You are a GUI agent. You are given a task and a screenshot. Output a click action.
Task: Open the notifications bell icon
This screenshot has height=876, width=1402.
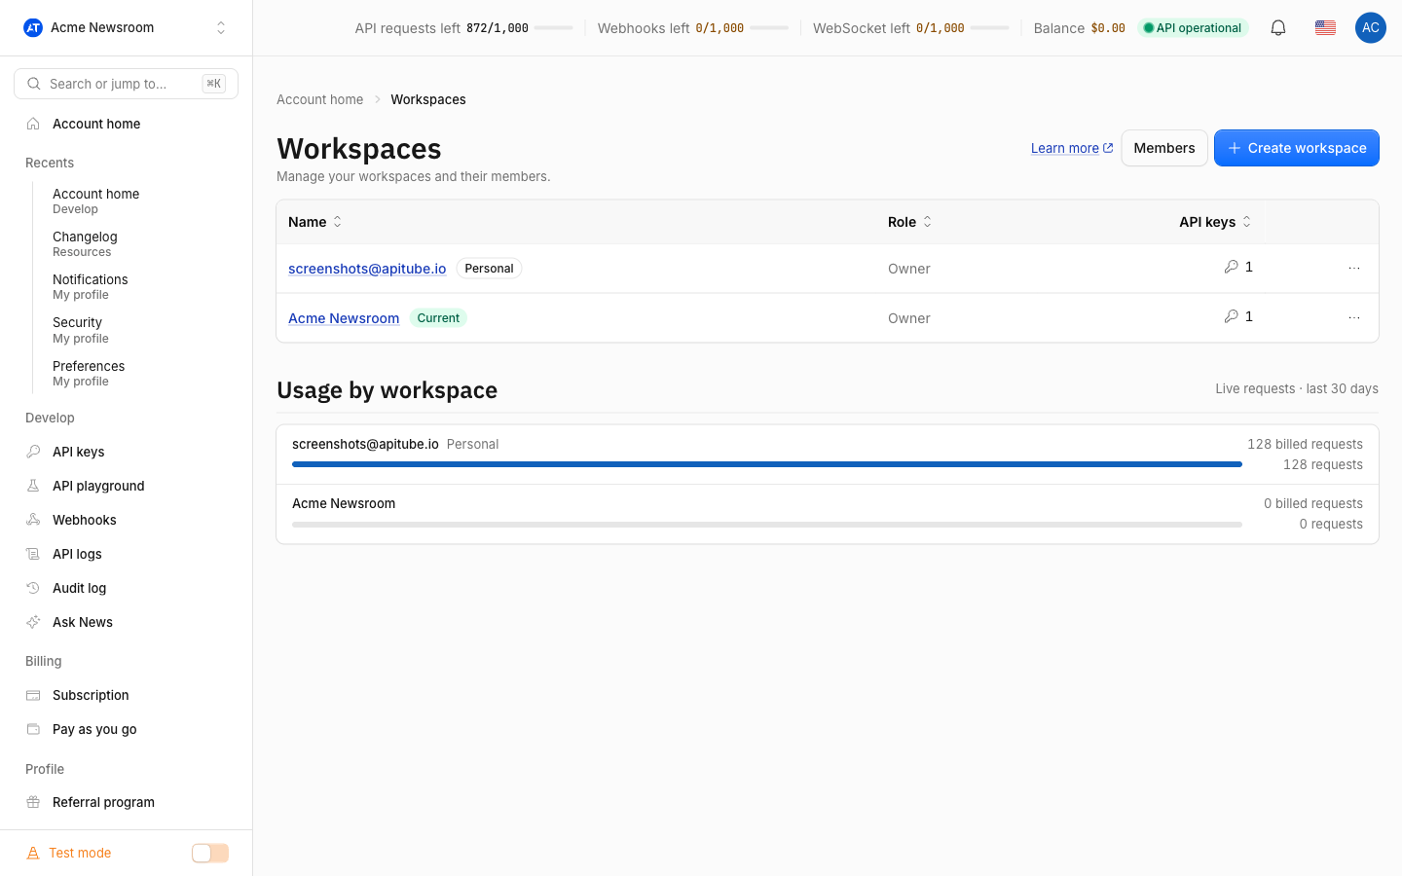[x=1278, y=28]
